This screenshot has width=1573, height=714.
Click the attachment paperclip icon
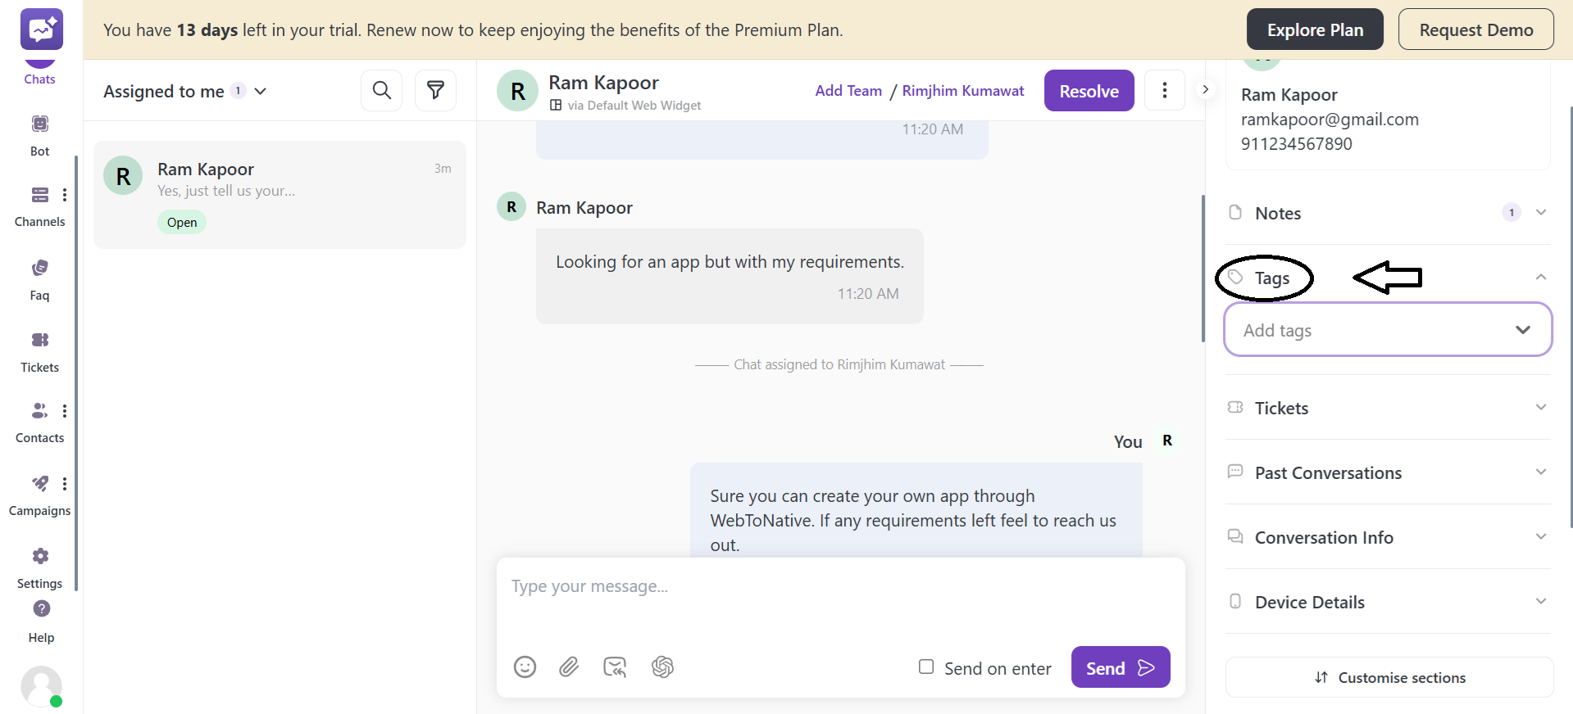569,667
